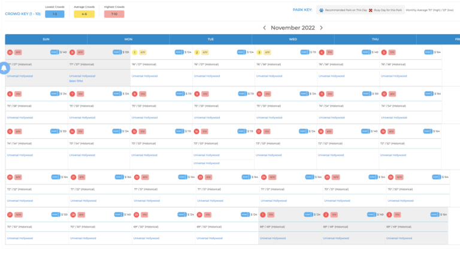
Task: Open the ticket icon for November 5
Action: (429, 52)
